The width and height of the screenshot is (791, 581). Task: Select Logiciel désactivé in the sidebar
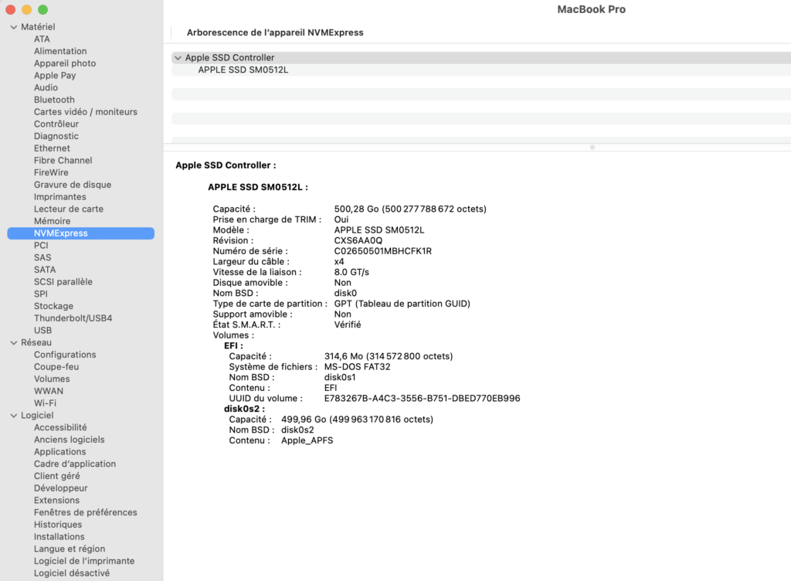click(72, 573)
